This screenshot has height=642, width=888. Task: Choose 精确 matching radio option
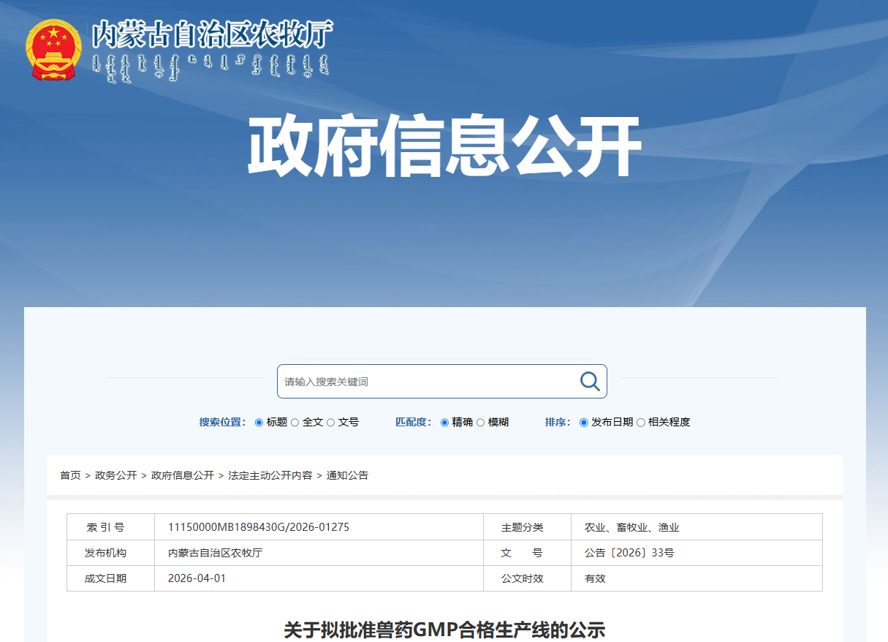445,423
